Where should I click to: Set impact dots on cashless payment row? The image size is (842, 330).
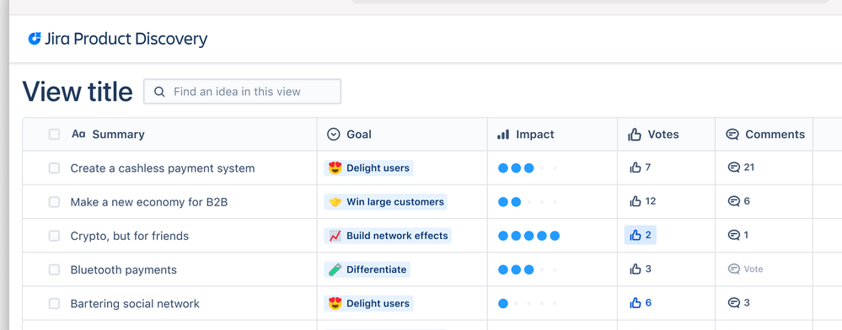529,168
